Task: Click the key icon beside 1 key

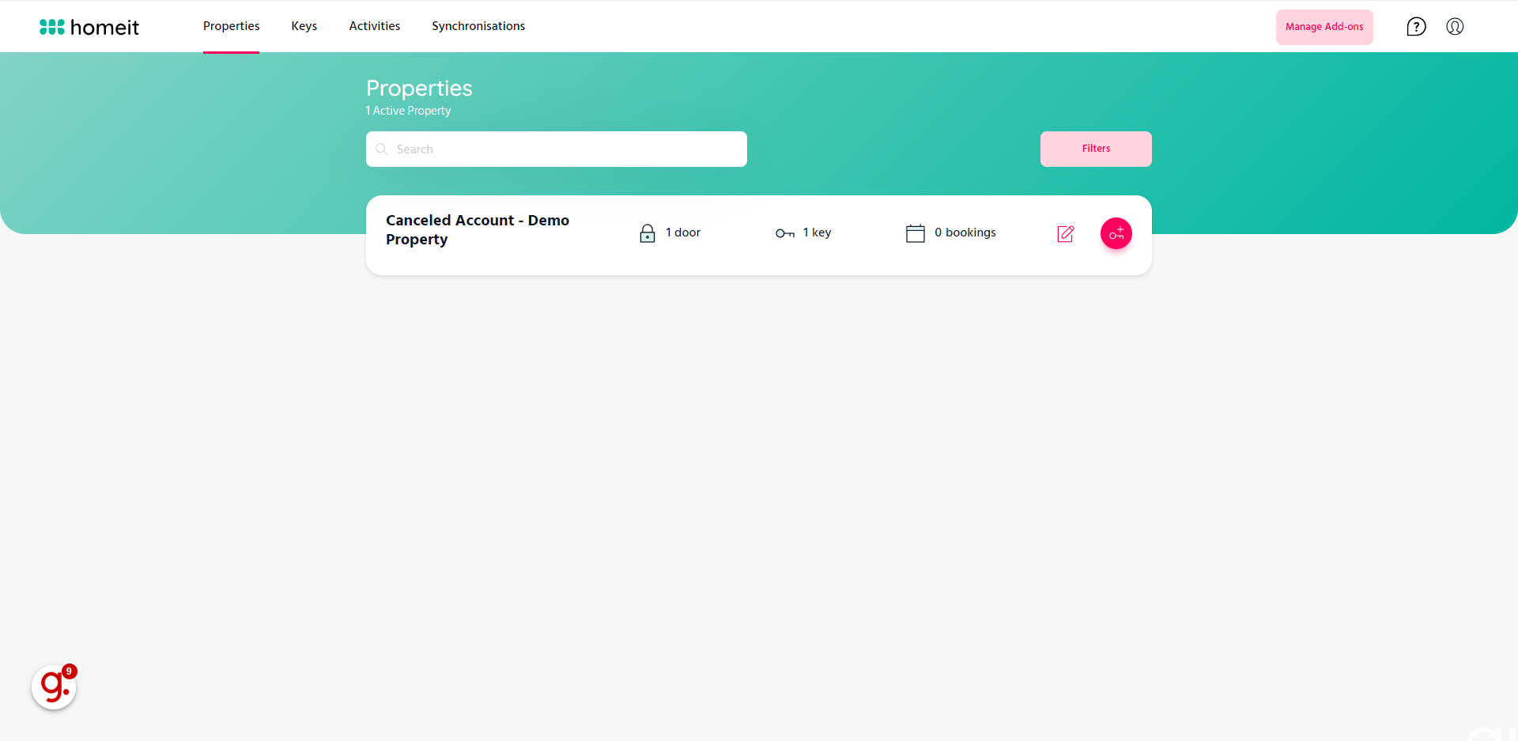Action: [x=784, y=233]
